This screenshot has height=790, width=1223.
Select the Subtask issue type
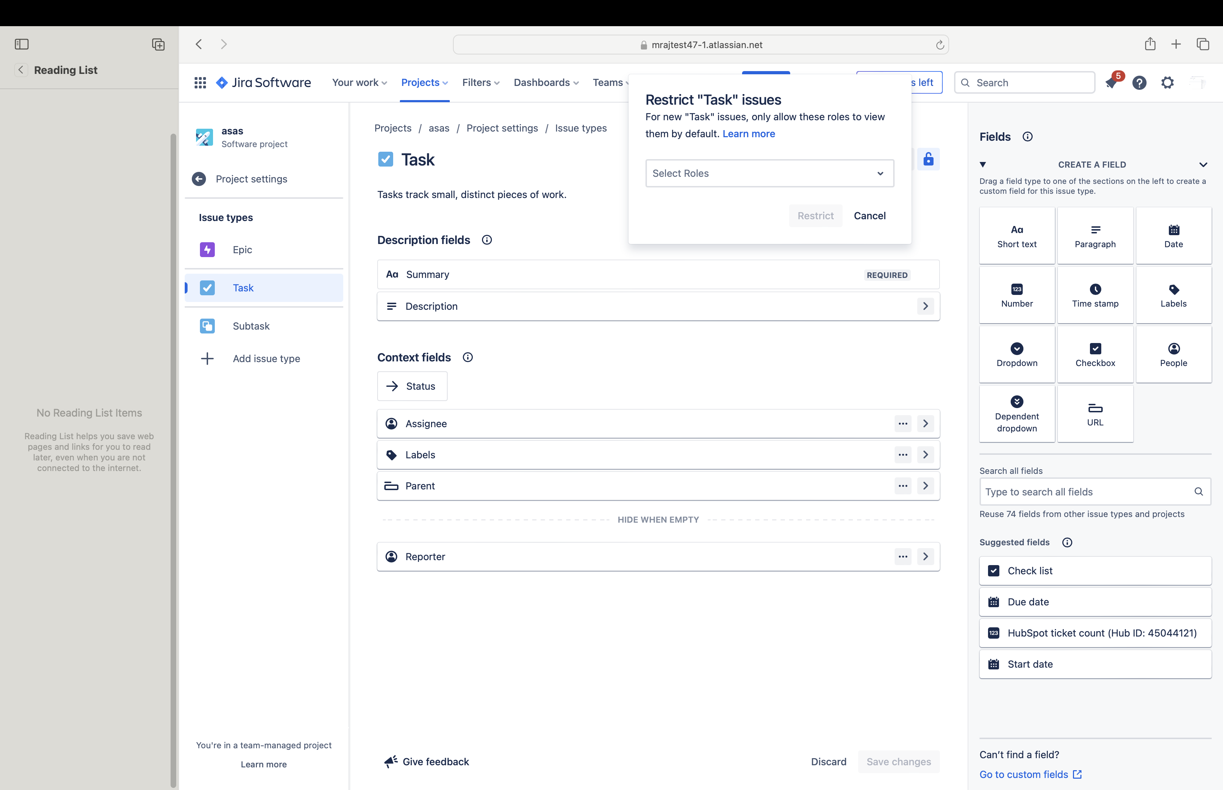pyautogui.click(x=251, y=326)
